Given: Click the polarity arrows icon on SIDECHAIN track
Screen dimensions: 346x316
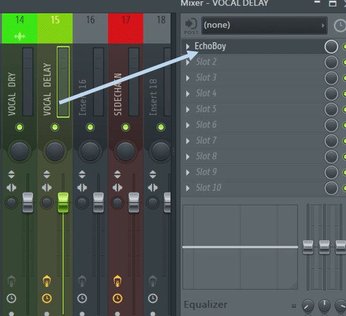Looking at the screenshot, I should (117, 174).
